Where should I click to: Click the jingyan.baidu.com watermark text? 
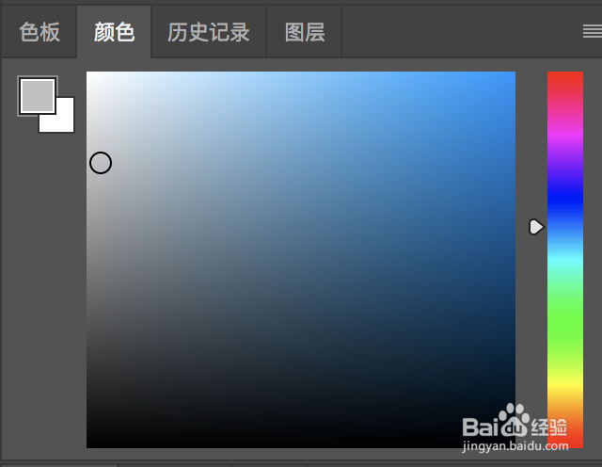(515, 446)
